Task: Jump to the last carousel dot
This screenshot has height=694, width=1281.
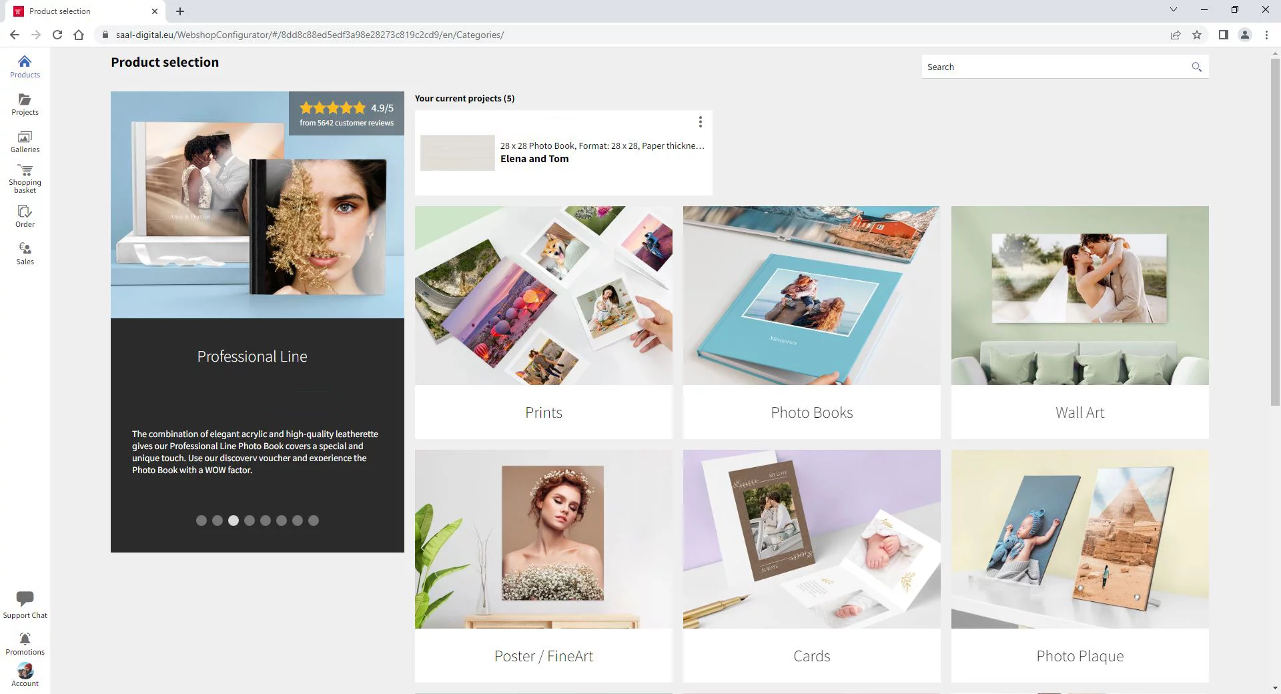Action: (314, 520)
